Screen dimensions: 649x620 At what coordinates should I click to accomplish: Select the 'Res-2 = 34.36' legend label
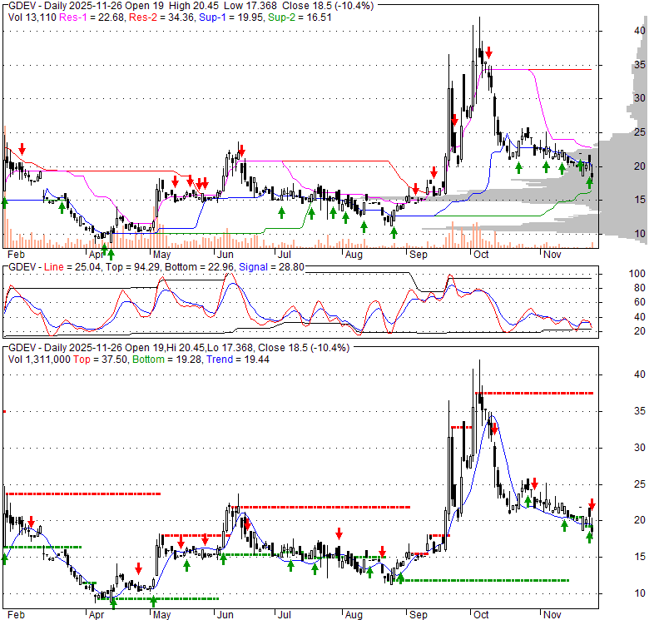[161, 17]
